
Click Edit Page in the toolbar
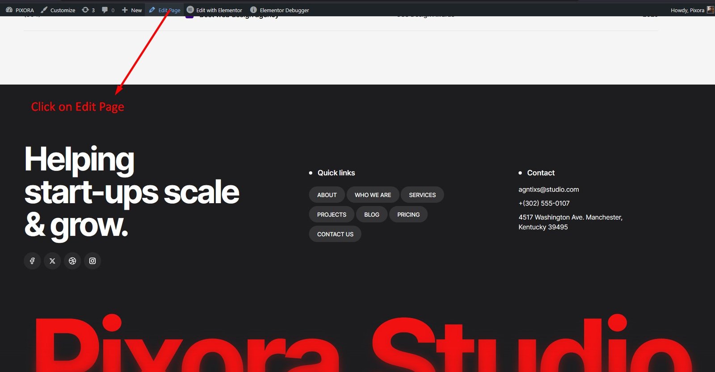click(x=164, y=10)
